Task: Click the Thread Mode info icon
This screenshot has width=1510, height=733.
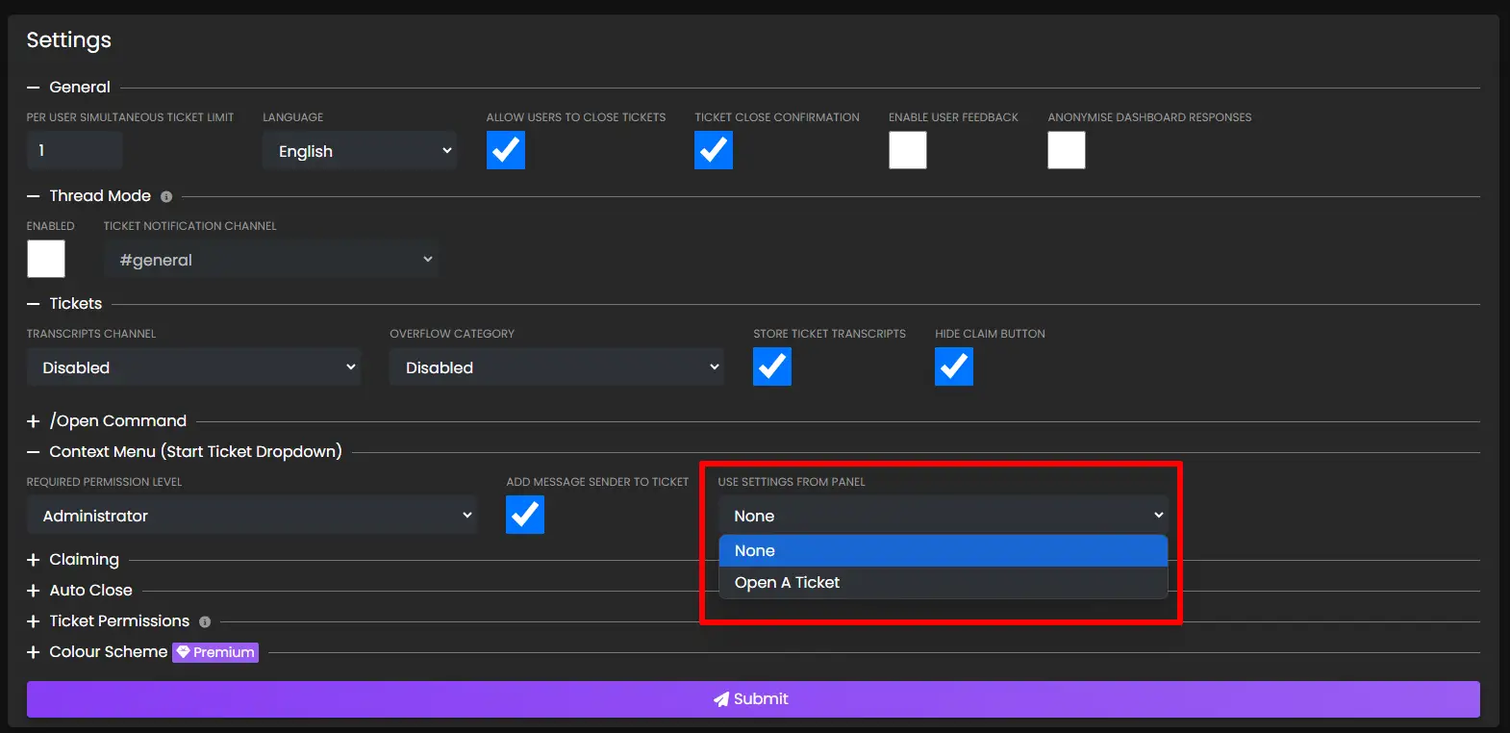Action: tap(166, 197)
